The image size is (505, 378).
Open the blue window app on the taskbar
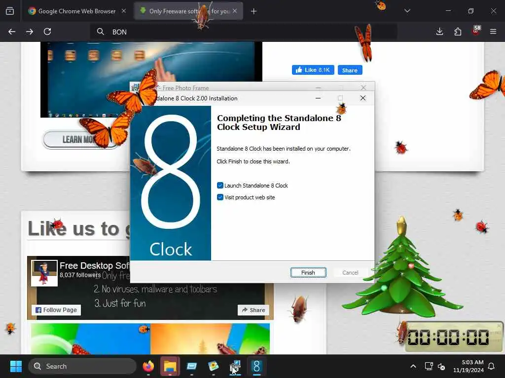(192, 366)
